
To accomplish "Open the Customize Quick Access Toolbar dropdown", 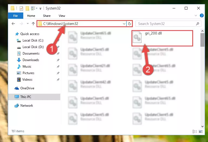I will (x=40, y=9).
